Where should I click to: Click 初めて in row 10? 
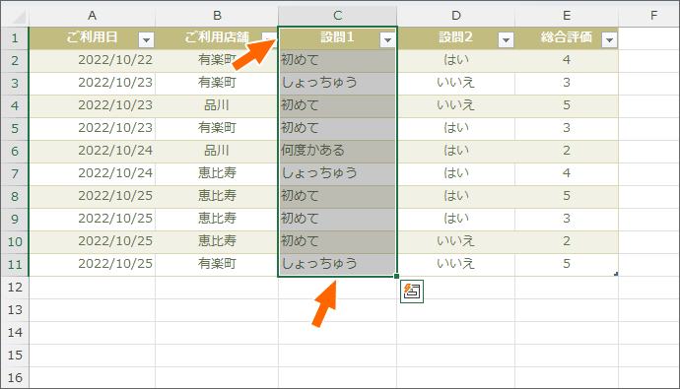[x=337, y=241]
